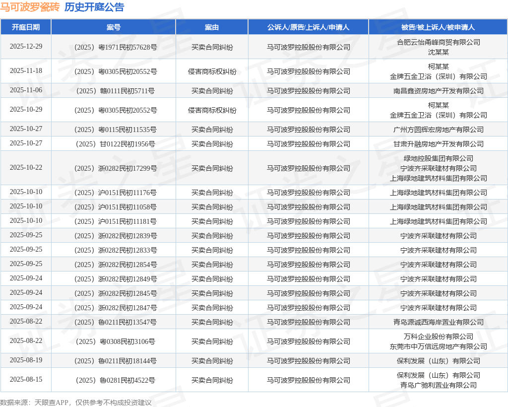
Task: Click the date 2025-10-29
Action: tap(26, 110)
